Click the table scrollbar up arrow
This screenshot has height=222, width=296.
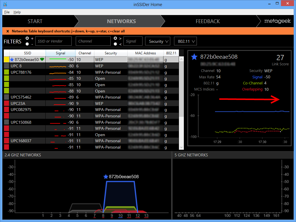(181, 59)
